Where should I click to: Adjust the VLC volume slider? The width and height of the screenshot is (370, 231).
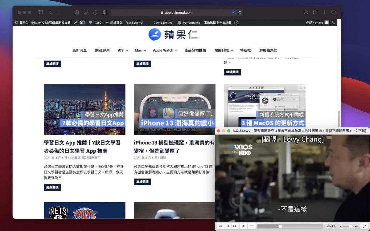tap(348, 226)
